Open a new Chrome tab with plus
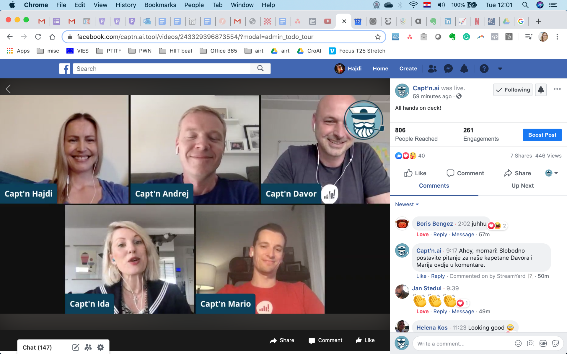Viewport: 567px width, 354px height. click(538, 21)
